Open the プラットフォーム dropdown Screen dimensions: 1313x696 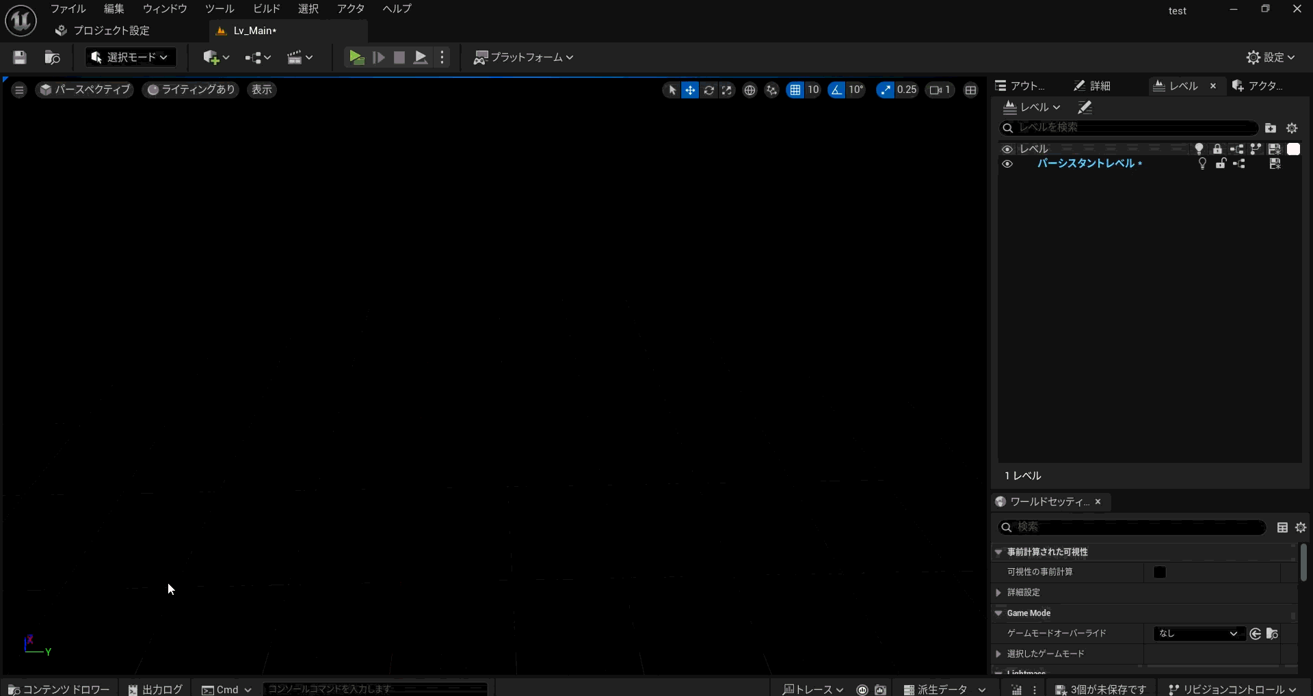[x=523, y=57]
